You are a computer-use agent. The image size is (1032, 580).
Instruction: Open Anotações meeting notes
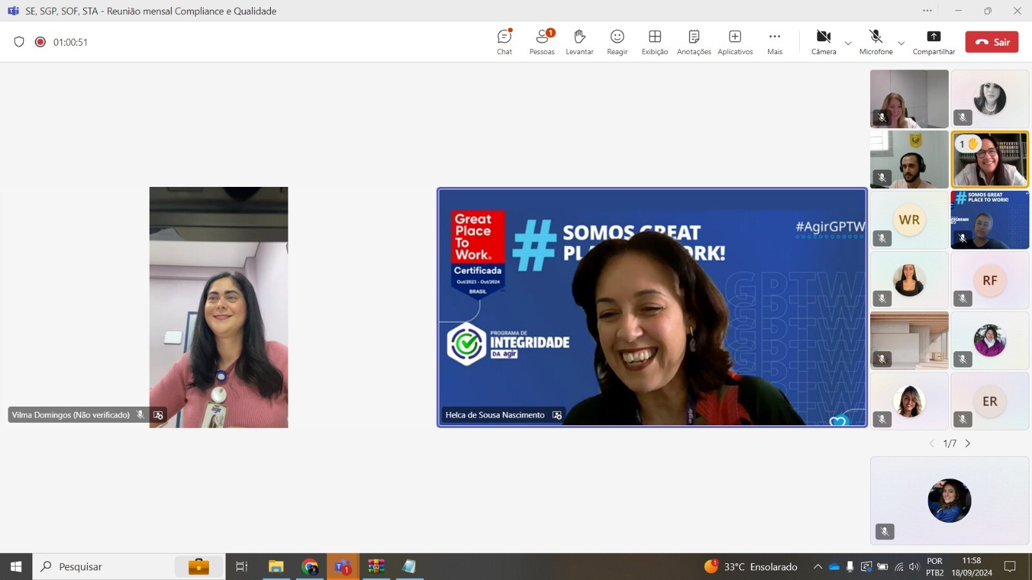click(x=694, y=42)
